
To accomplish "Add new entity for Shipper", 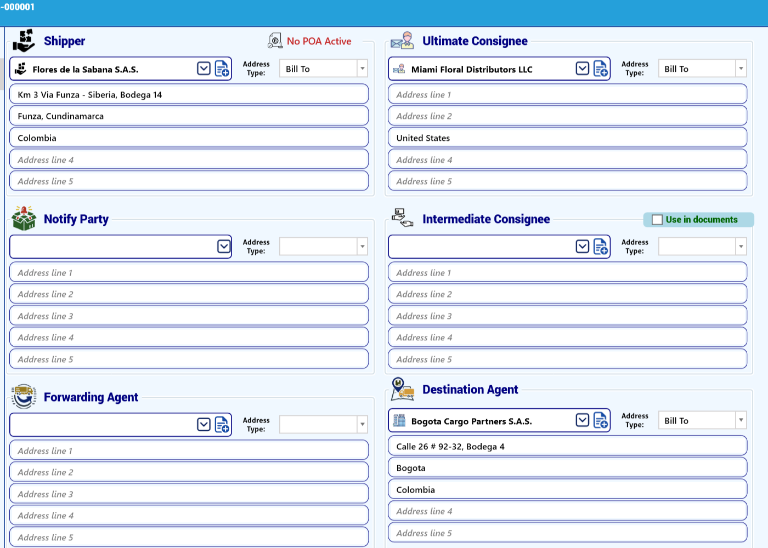I will pyautogui.click(x=222, y=69).
